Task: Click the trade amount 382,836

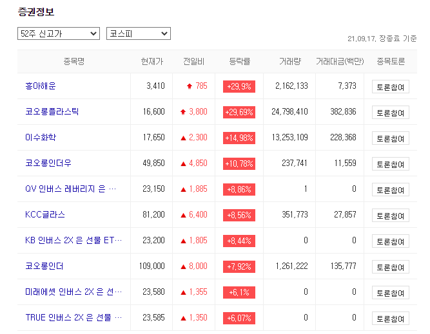Action: coord(343,112)
